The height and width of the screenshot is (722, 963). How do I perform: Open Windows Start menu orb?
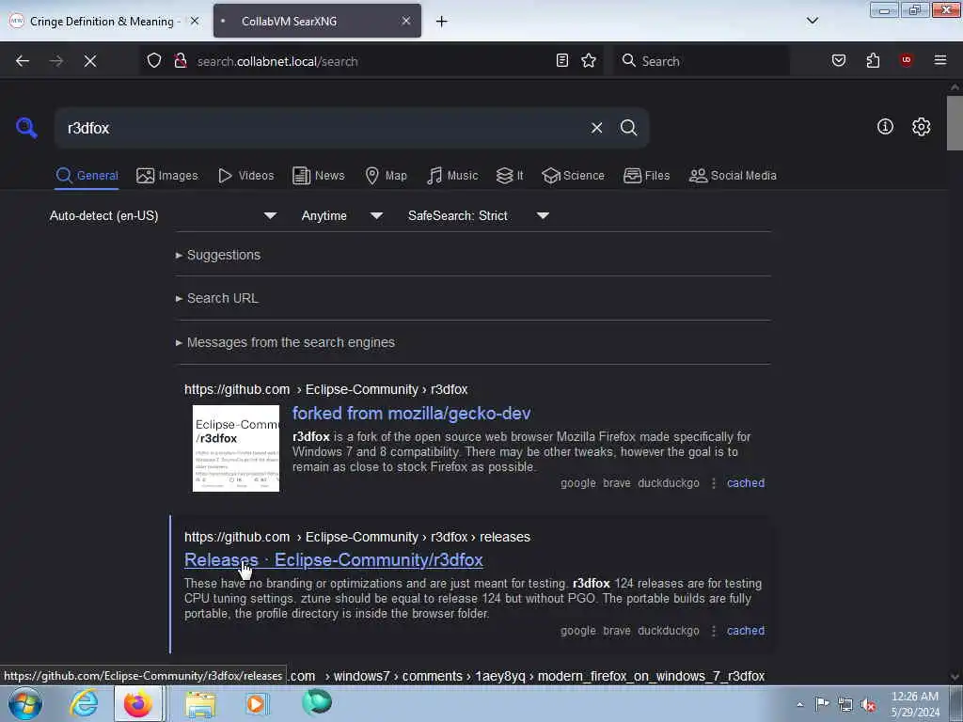click(24, 703)
